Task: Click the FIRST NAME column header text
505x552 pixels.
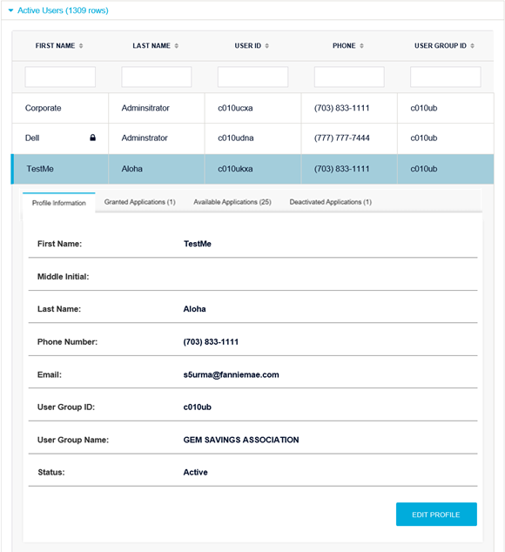Action: point(55,46)
